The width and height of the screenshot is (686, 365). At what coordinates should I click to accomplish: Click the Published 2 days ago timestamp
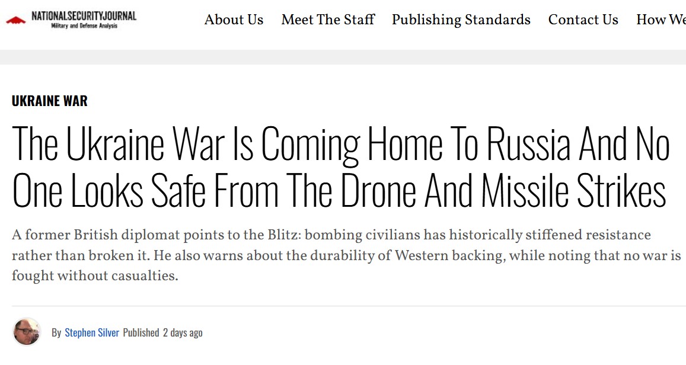pos(162,332)
